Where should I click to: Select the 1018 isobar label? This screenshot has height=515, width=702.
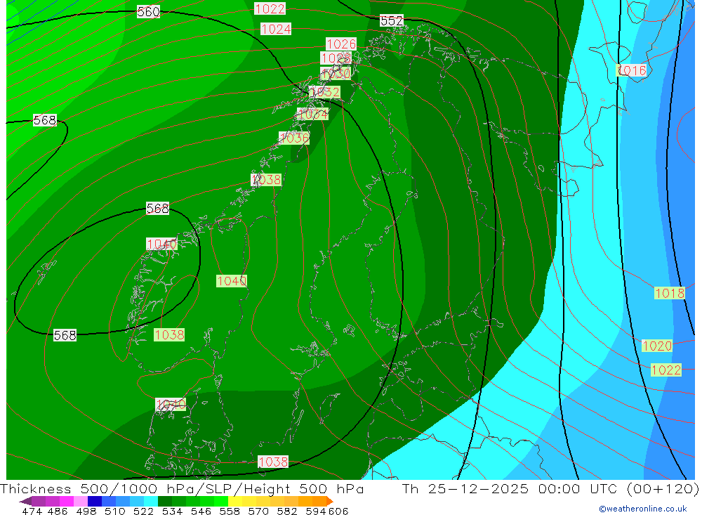pyautogui.click(x=670, y=293)
